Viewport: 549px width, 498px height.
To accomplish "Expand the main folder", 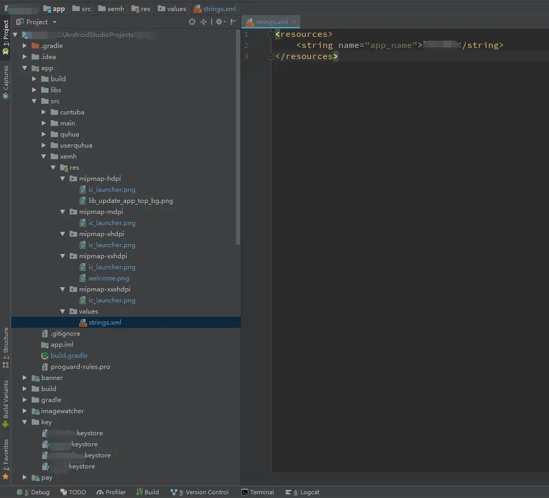I will (x=43, y=123).
